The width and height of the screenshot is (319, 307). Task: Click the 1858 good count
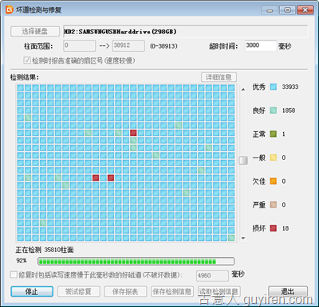point(289,111)
